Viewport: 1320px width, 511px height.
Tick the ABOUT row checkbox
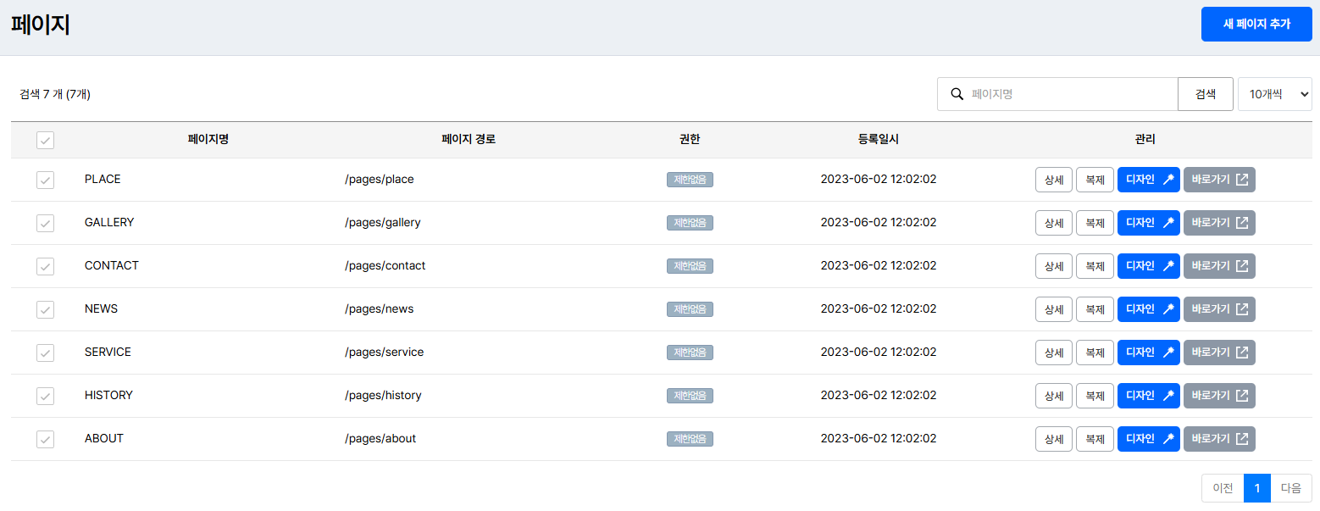pos(45,439)
